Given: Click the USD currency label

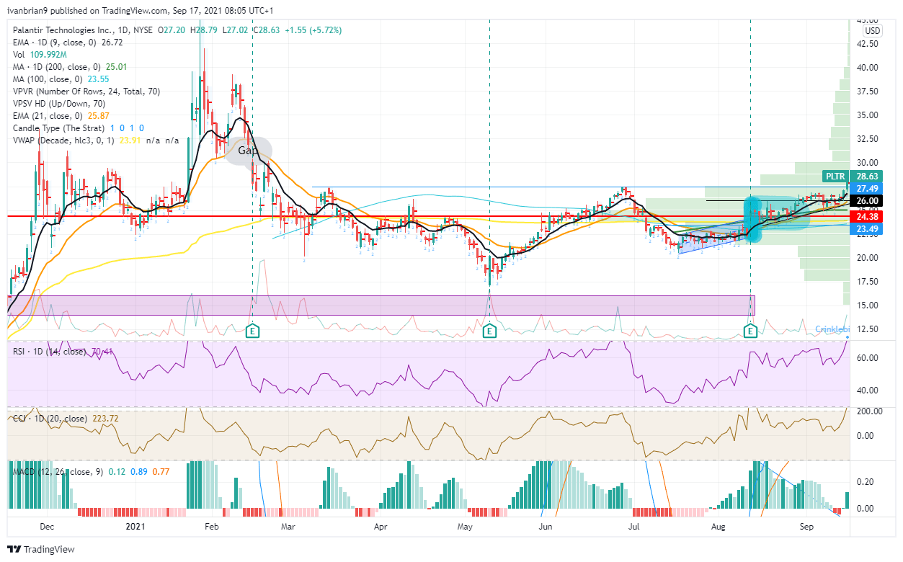Looking at the screenshot, I should tap(872, 31).
